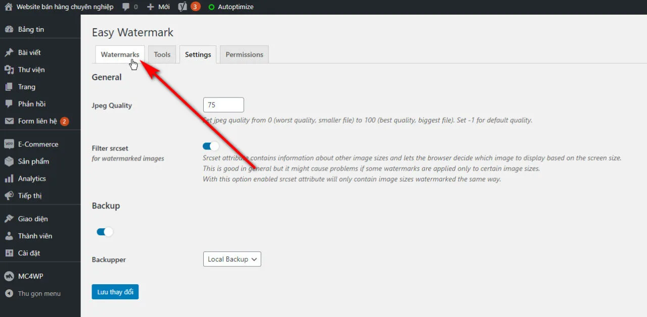Open Tiếp thị in the sidebar
This screenshot has width=647, height=317.
pos(30,196)
